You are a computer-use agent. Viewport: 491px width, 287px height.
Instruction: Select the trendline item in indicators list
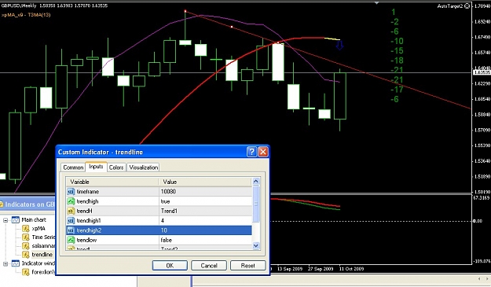pyautogui.click(x=42, y=255)
